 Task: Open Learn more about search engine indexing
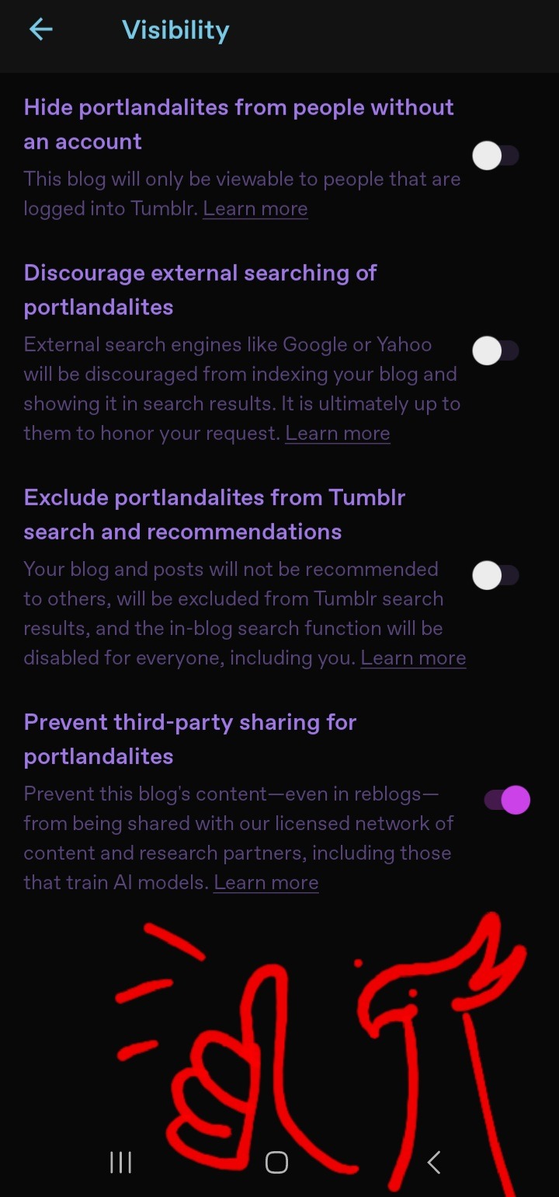pyautogui.click(x=338, y=434)
